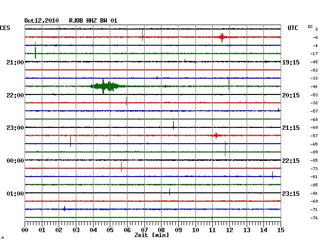Select the DC value -65
Screen dimensions: 320x243
click(x=314, y=144)
